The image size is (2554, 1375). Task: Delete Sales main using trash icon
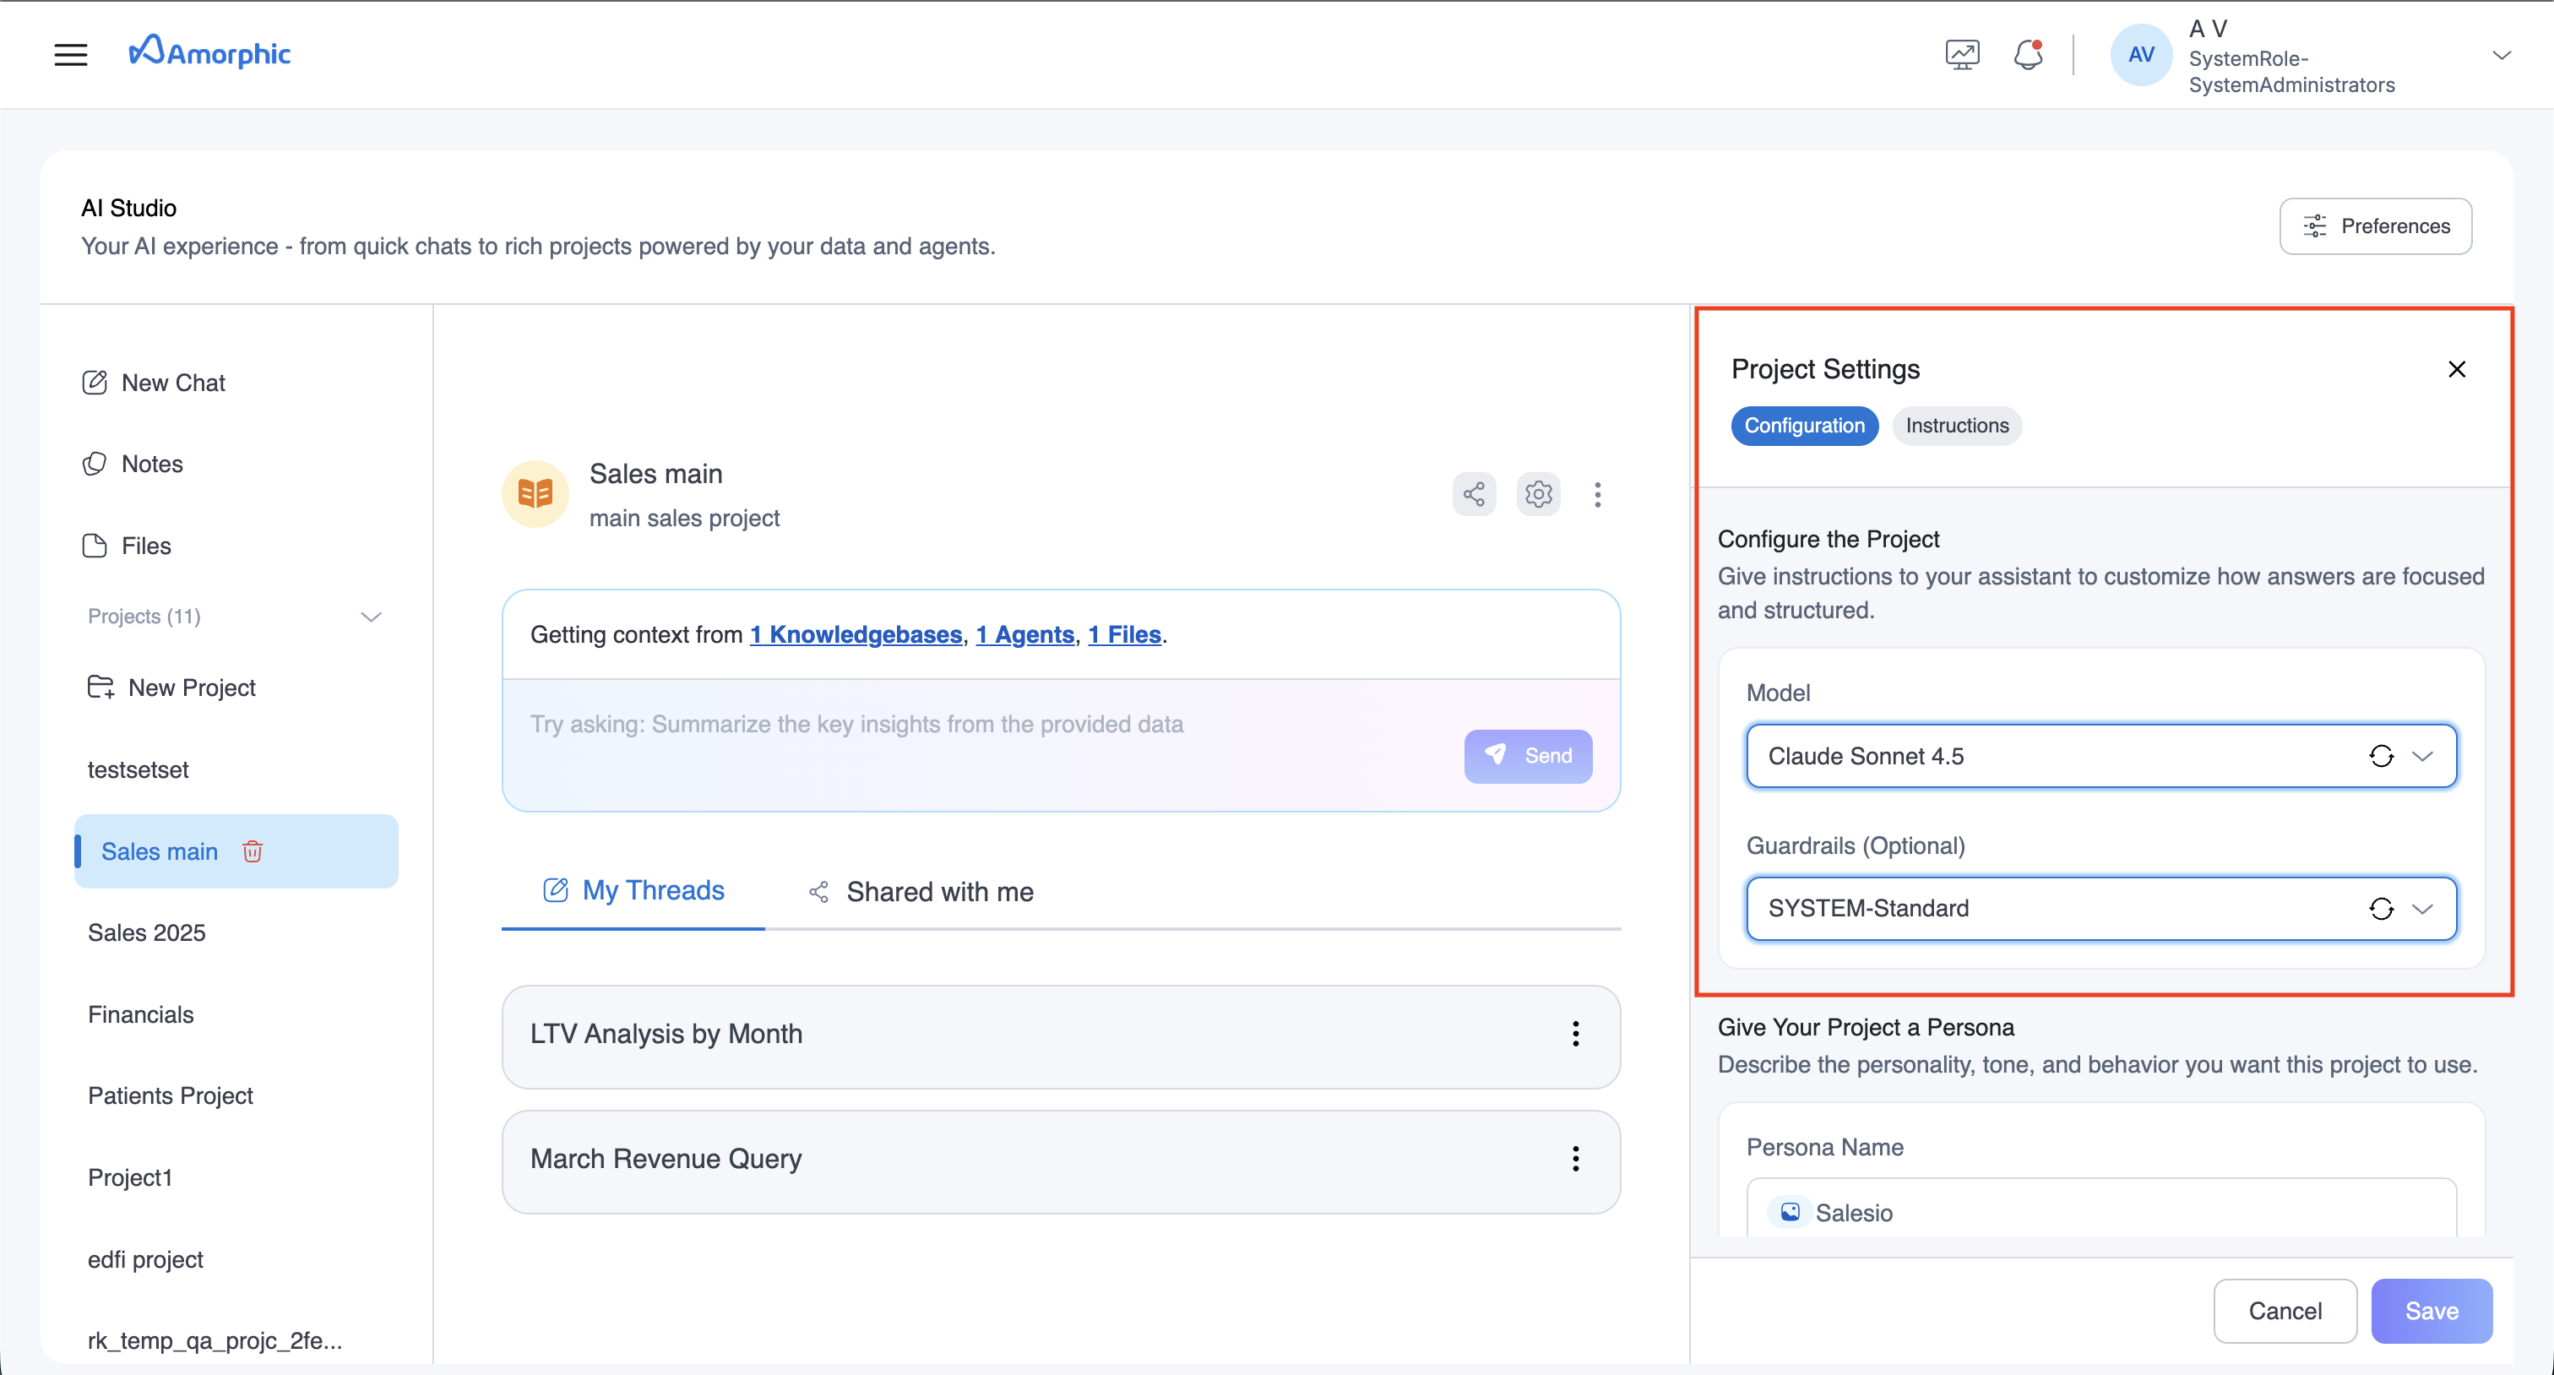point(253,851)
